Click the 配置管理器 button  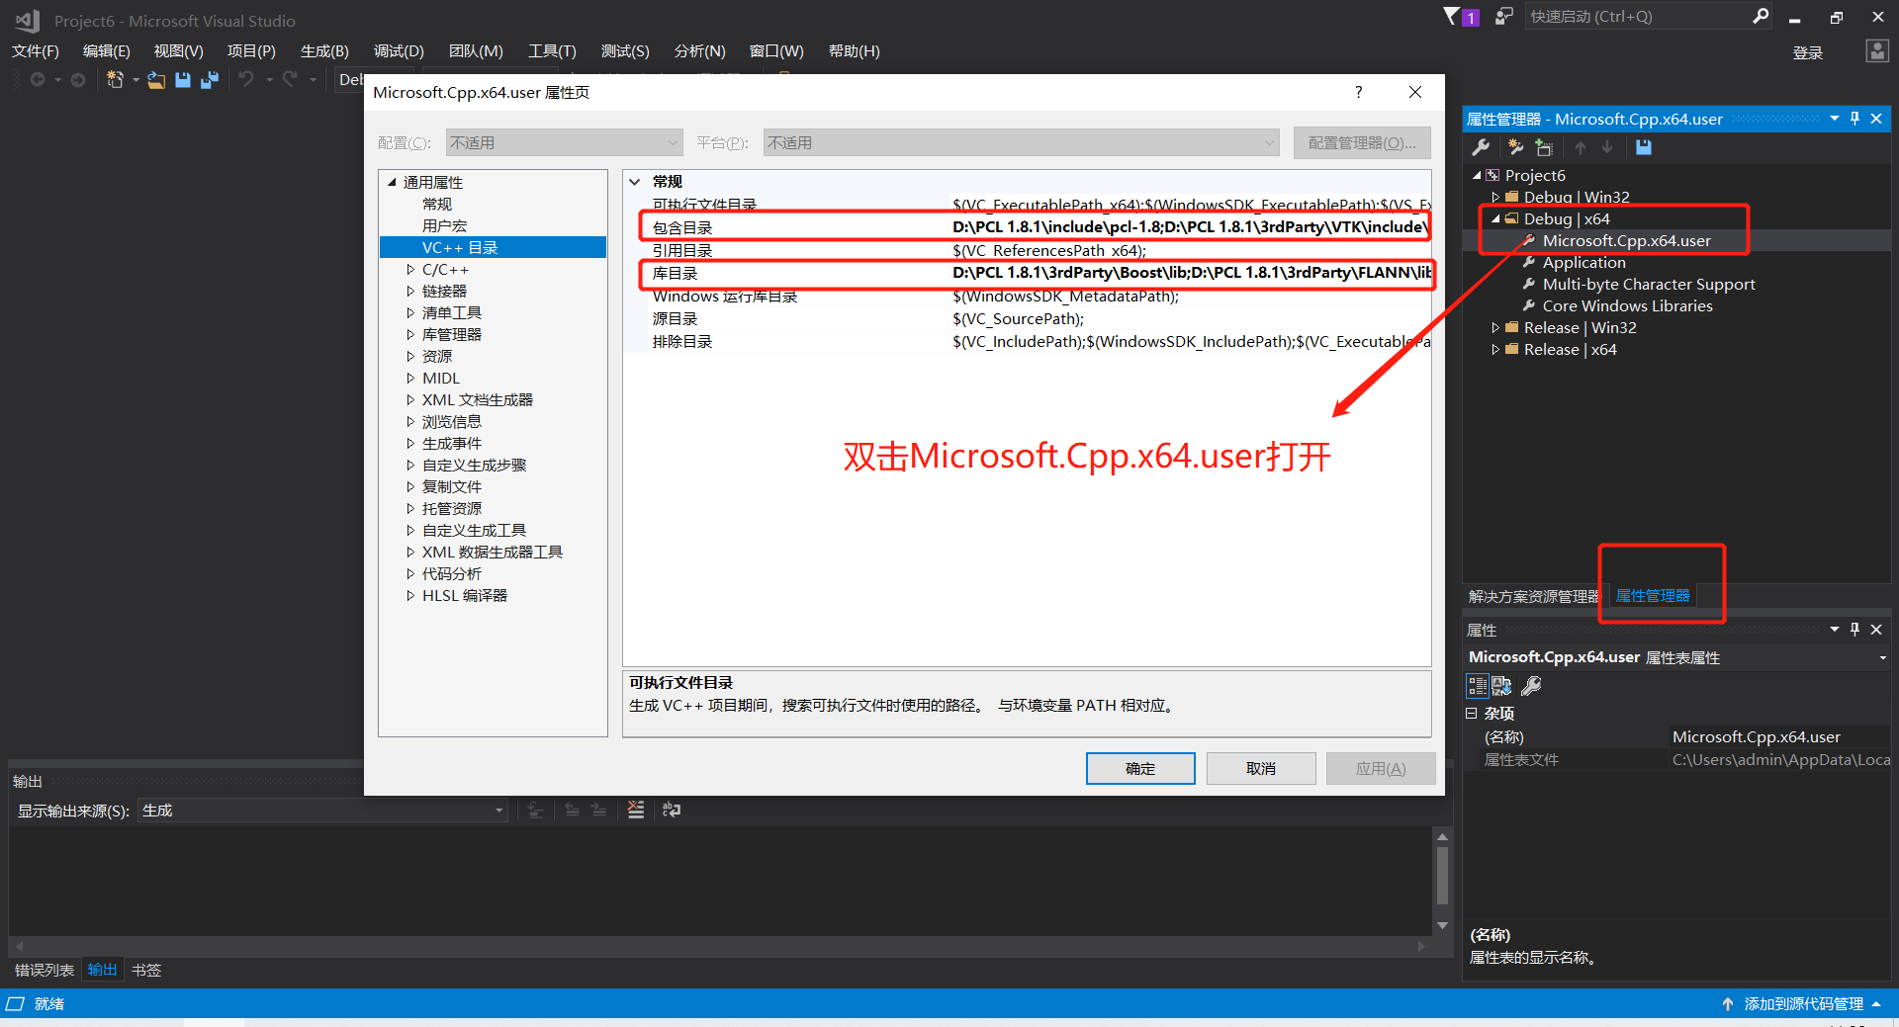pos(1362,141)
